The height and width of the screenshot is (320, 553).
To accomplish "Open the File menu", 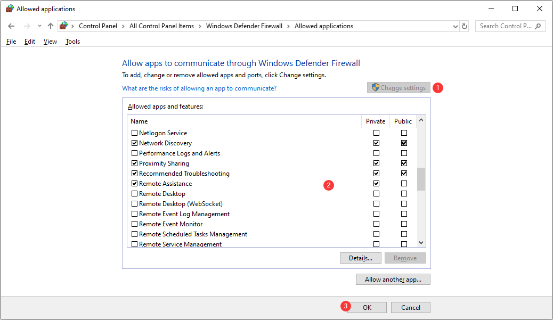I will (11, 42).
